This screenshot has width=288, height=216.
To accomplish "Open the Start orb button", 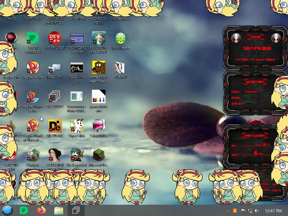I will point(8,210).
